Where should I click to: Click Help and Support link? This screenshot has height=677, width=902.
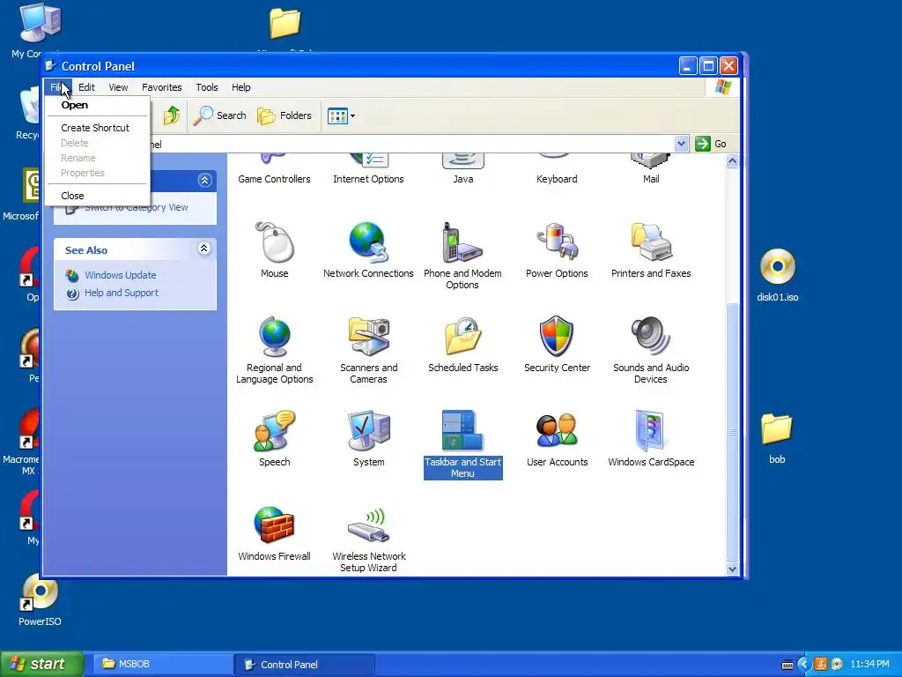click(x=122, y=293)
